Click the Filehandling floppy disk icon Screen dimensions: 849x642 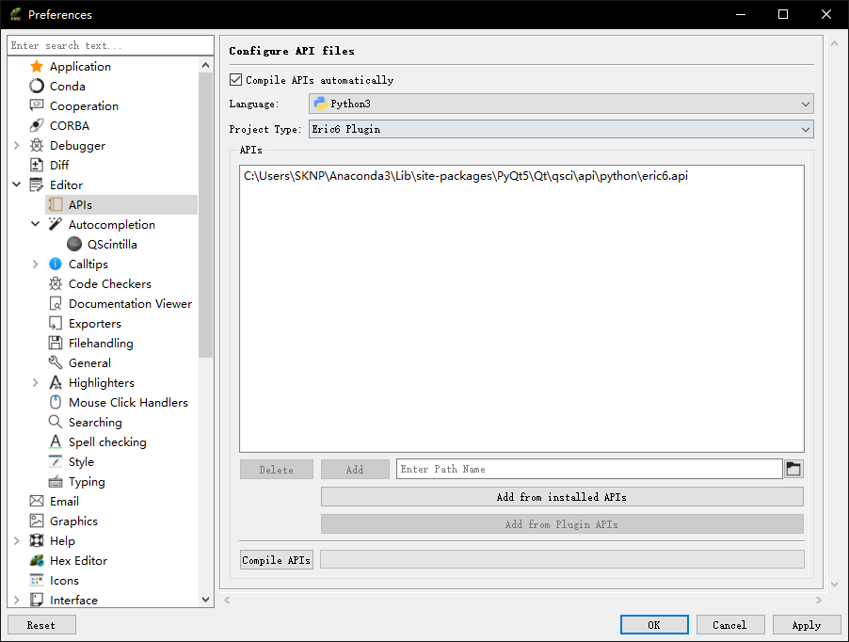click(x=56, y=344)
